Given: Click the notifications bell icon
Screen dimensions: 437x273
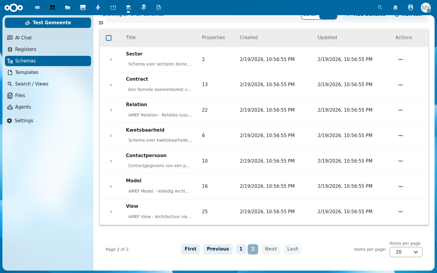Looking at the screenshot, I should [395, 8].
